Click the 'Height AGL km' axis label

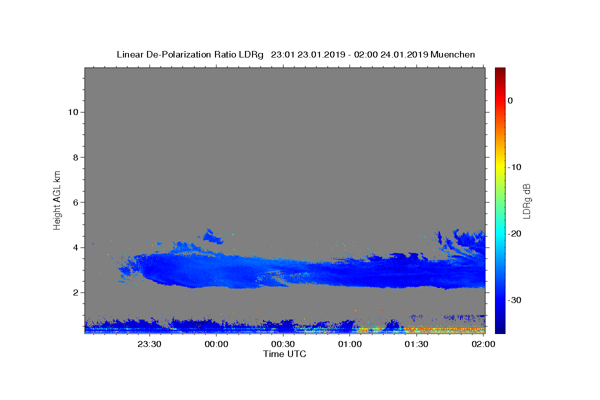[x=57, y=200]
